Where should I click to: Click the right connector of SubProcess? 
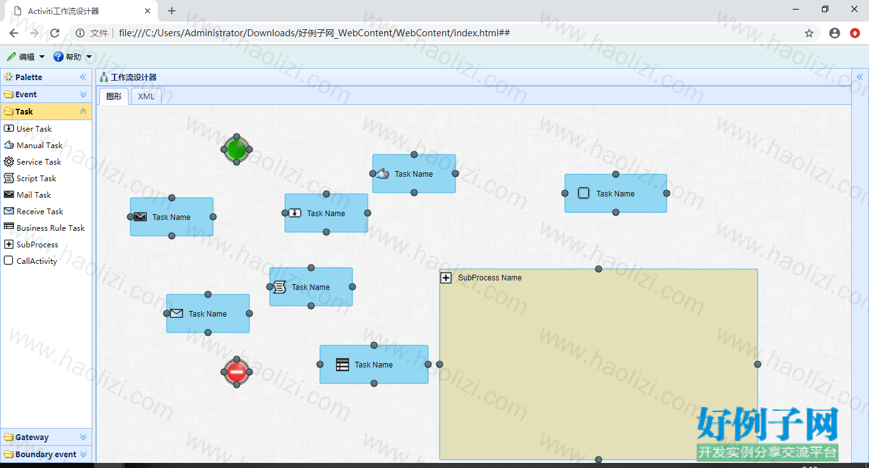point(758,364)
